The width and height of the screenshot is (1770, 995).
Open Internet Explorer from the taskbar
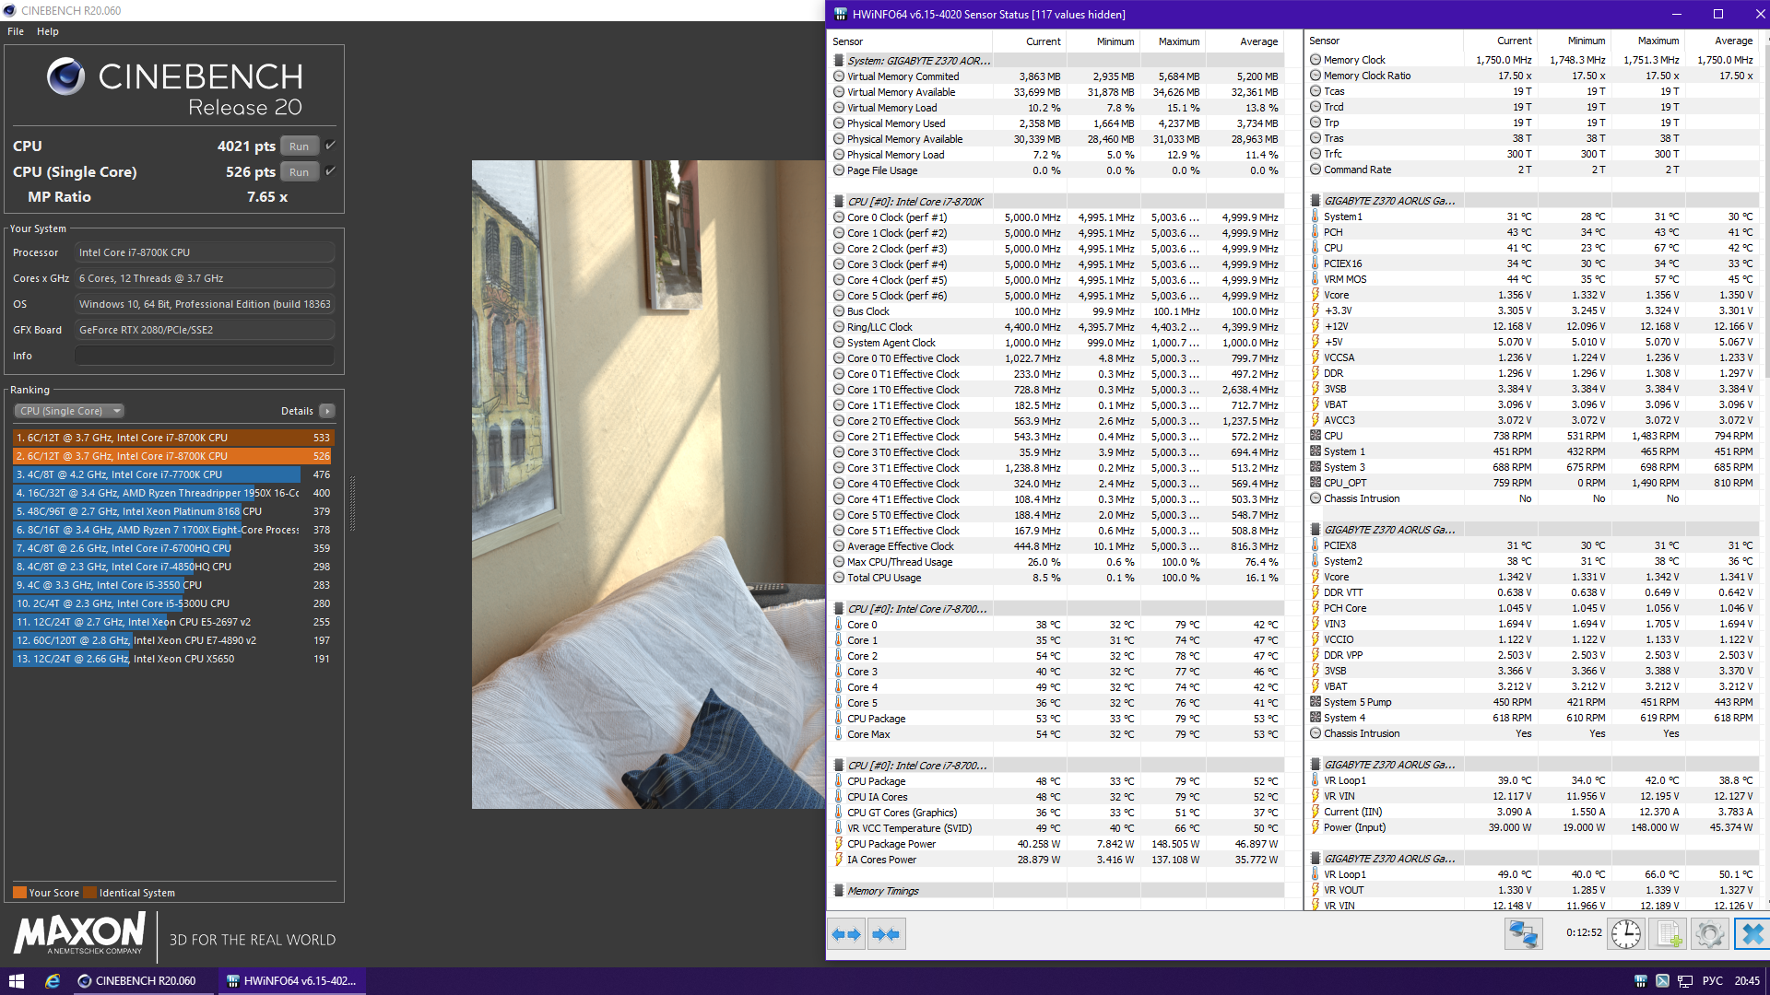point(53,981)
